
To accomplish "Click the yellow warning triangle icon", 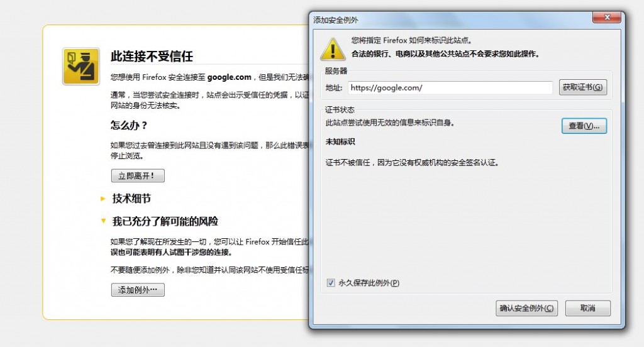I will (x=332, y=47).
